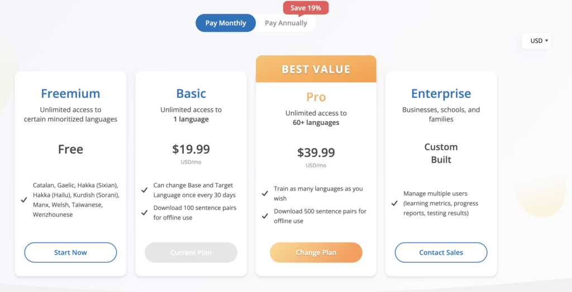The width and height of the screenshot is (572, 292).
Task: Click the Contact Sales button
Action: point(441,252)
